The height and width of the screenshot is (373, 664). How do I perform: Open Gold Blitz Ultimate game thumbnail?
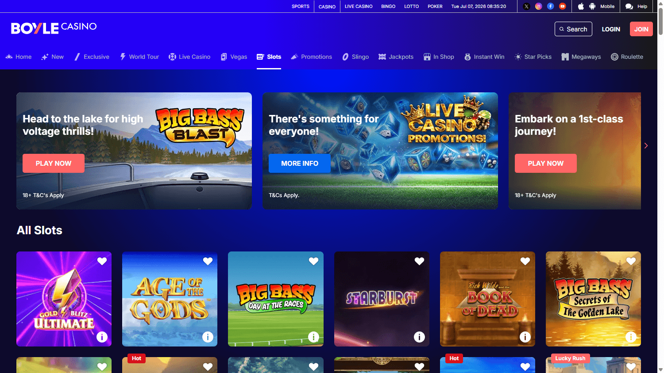(x=64, y=299)
